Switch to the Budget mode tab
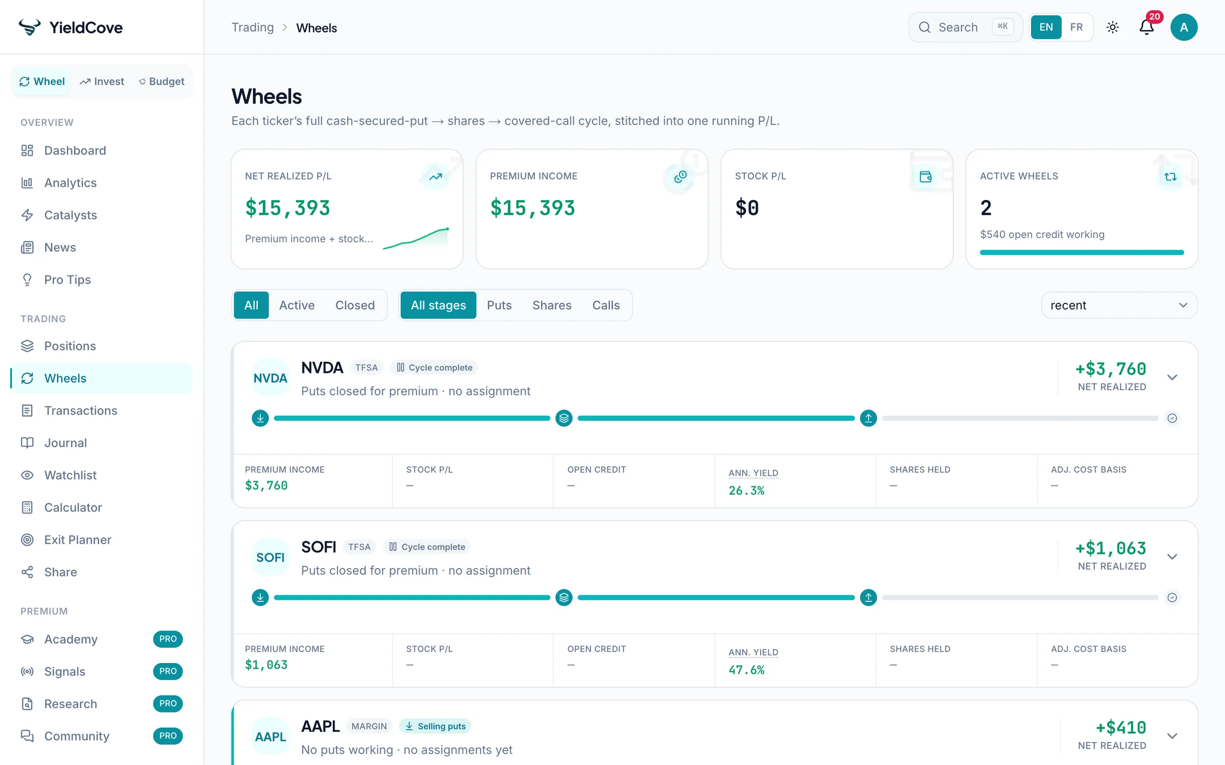 162,82
